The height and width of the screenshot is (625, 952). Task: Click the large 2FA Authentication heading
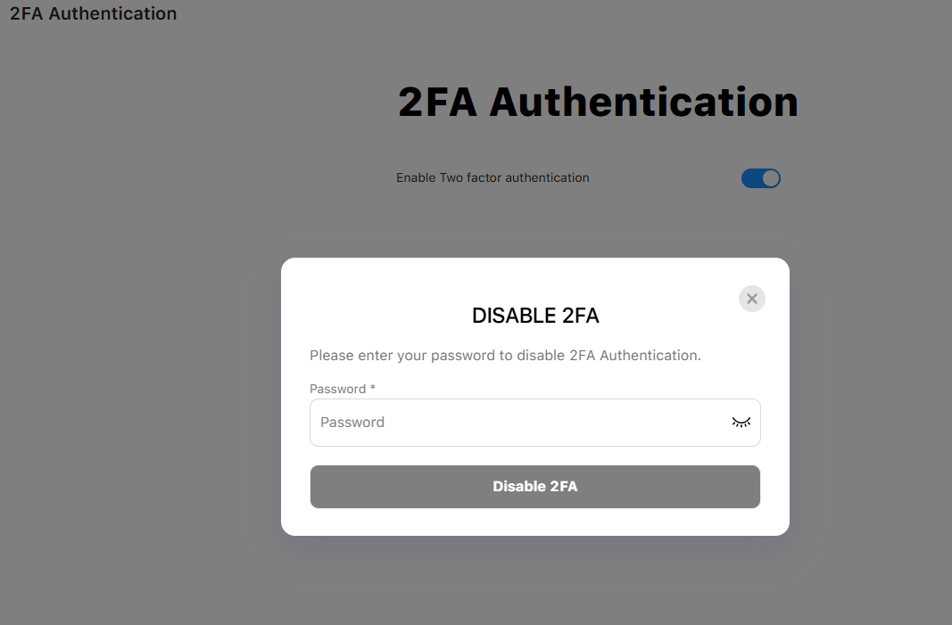pyautogui.click(x=598, y=102)
